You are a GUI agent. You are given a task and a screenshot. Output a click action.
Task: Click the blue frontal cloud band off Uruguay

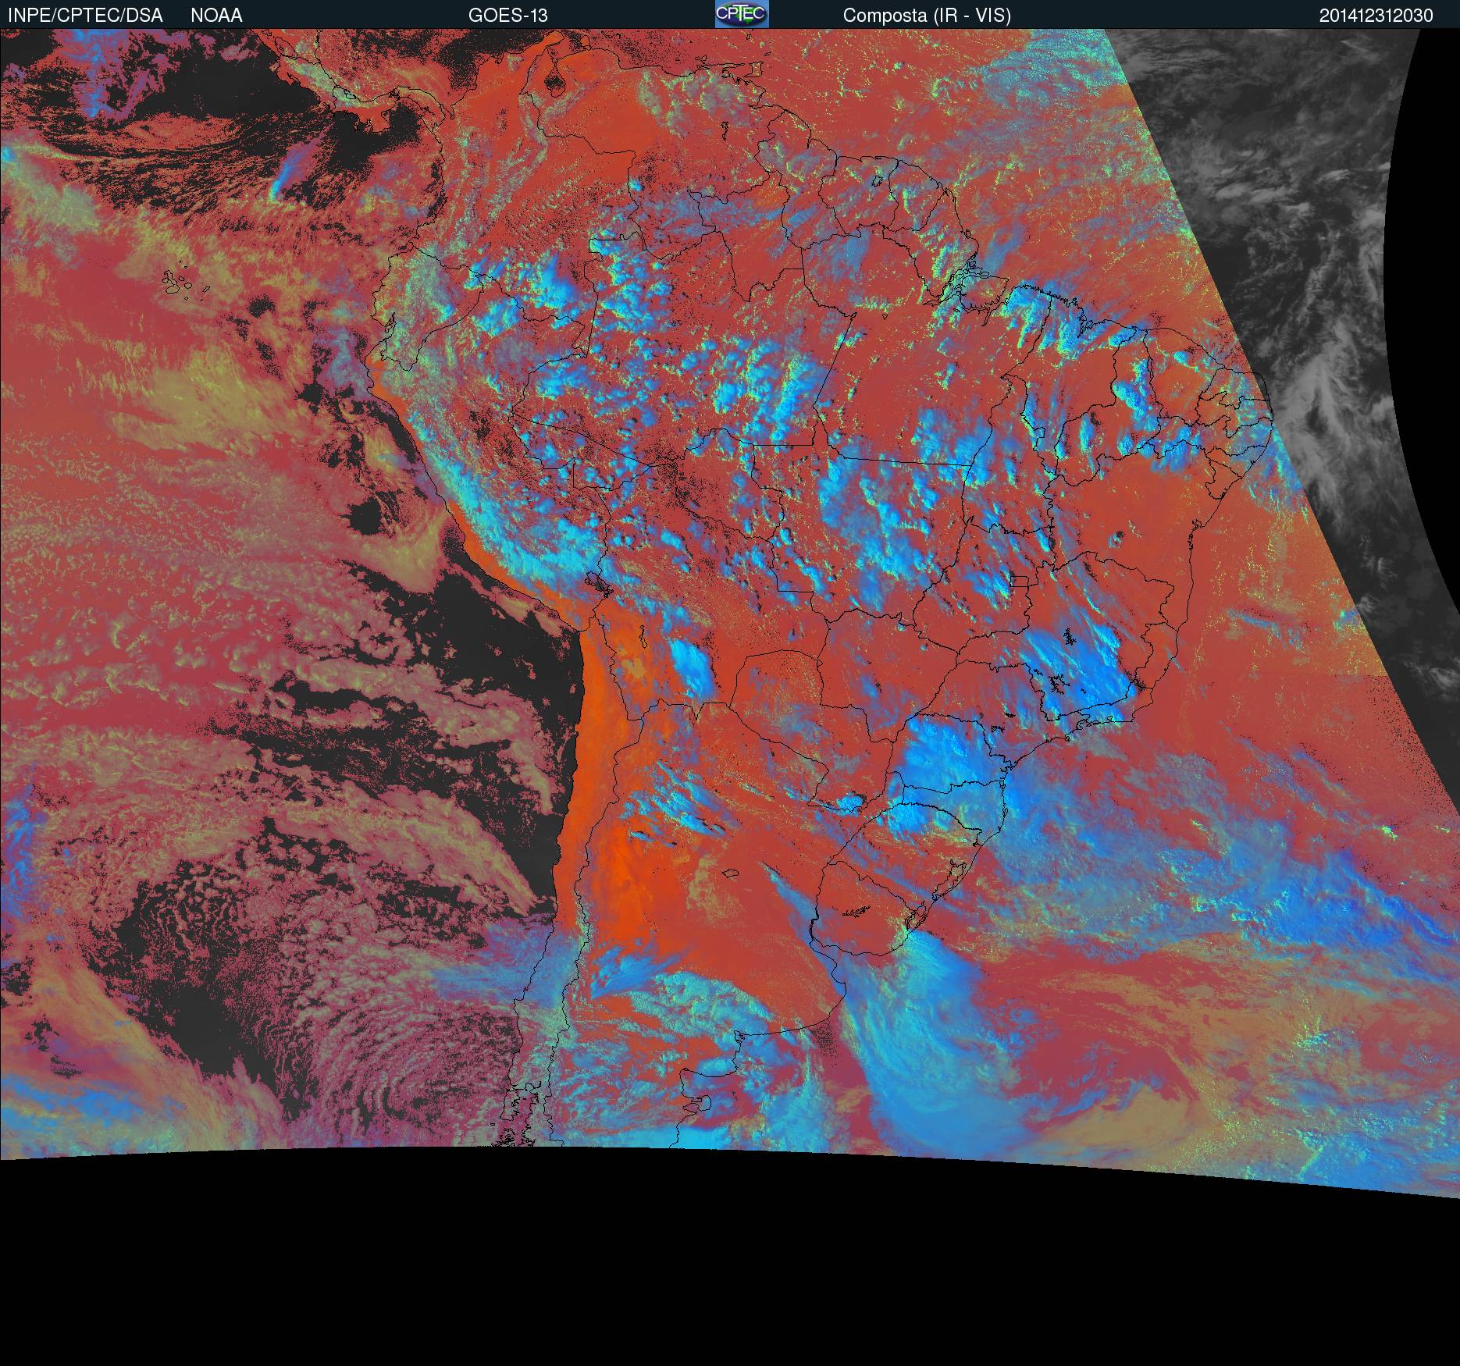coord(921,1030)
